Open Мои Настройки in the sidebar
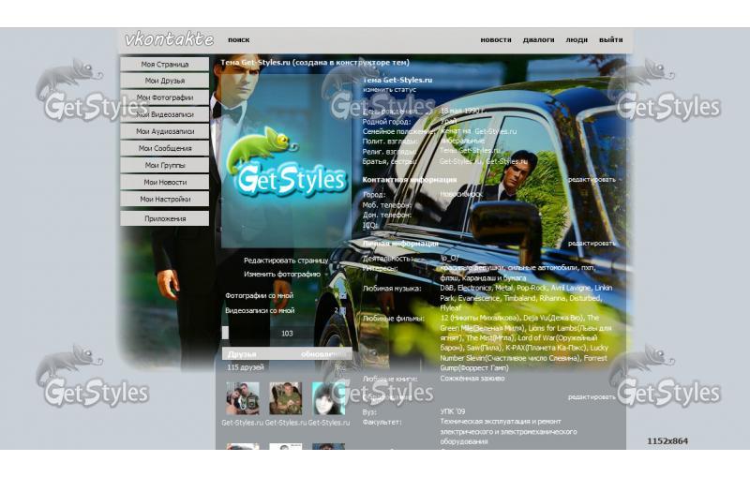The height and width of the screenshot is (477, 750). 165,200
